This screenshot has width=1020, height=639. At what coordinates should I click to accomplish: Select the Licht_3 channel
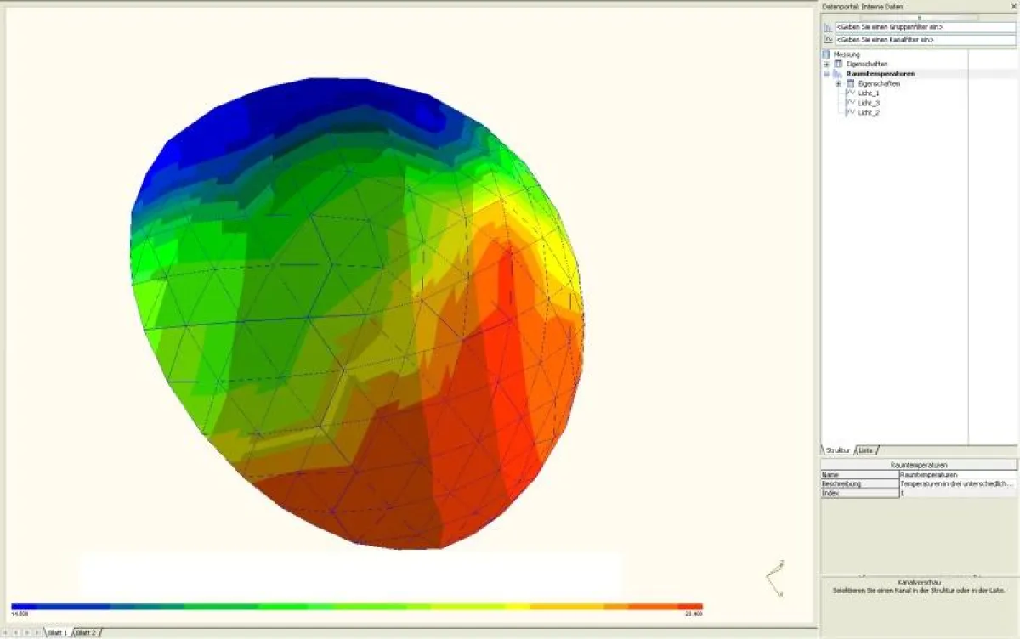point(869,103)
